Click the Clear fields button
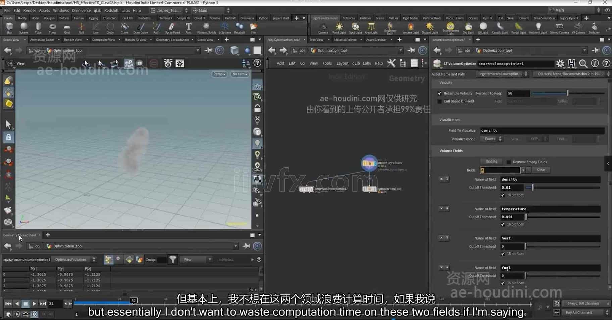The width and height of the screenshot is (612, 320). click(541, 170)
